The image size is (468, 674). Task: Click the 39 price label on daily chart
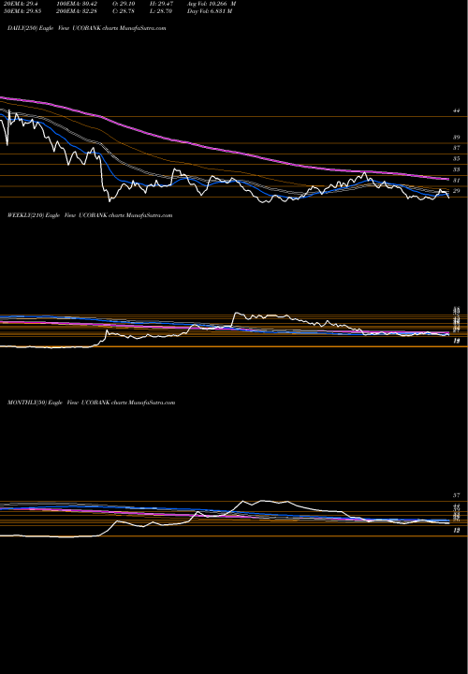457,137
